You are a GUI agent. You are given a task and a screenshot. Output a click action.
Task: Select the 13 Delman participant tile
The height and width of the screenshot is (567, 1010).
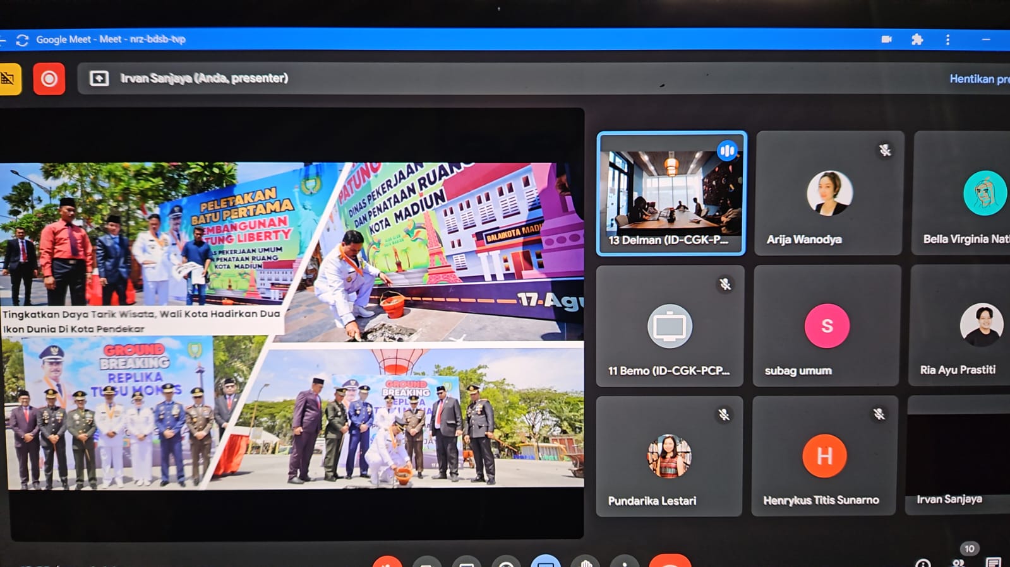(x=671, y=193)
